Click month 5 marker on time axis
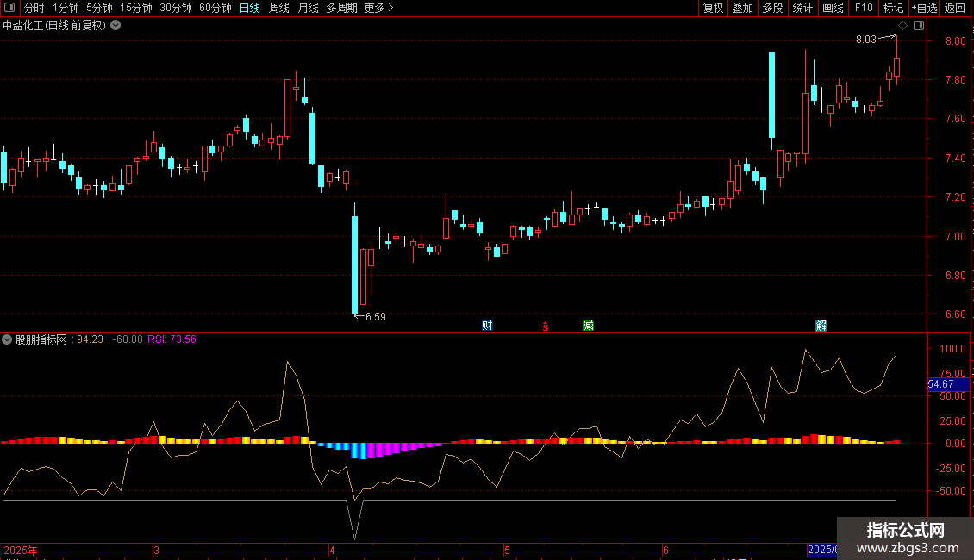 [507, 550]
